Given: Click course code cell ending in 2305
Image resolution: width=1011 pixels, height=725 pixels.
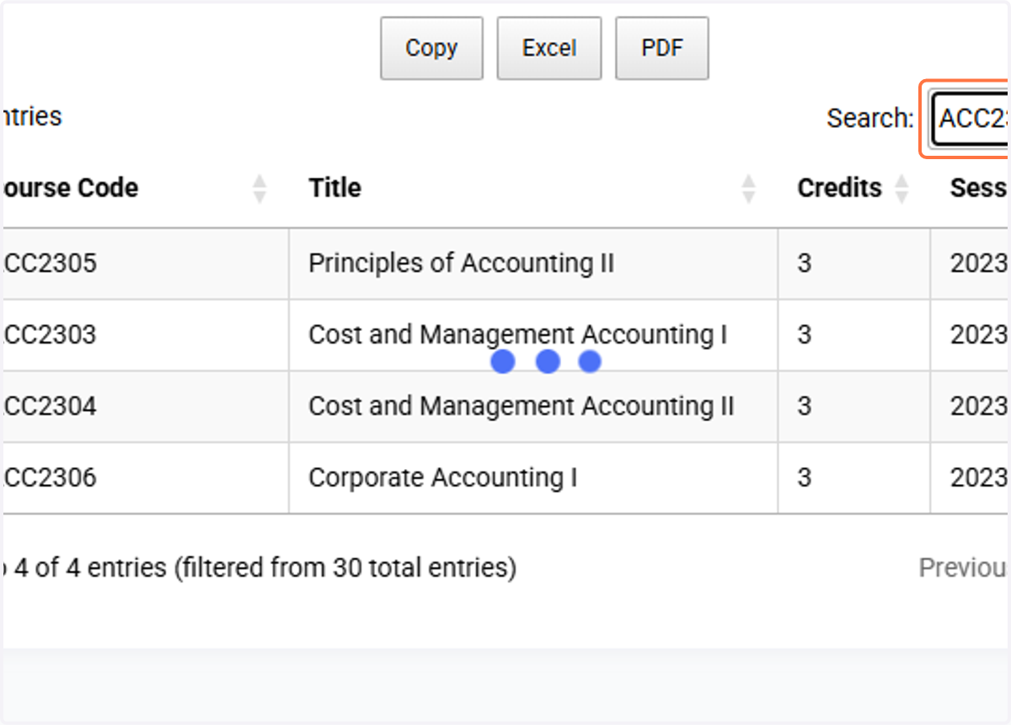Looking at the screenshot, I should 145,264.
